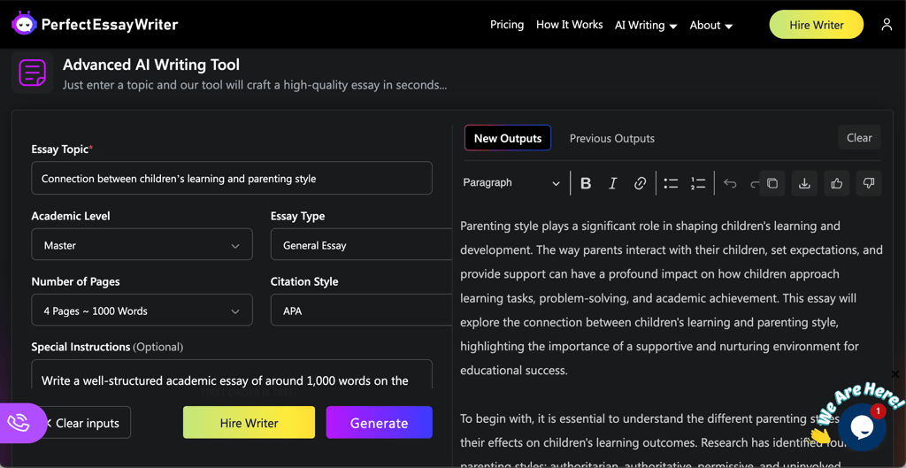Click the Essay Topic input field
Screen dimensions: 906x468
pos(232,179)
